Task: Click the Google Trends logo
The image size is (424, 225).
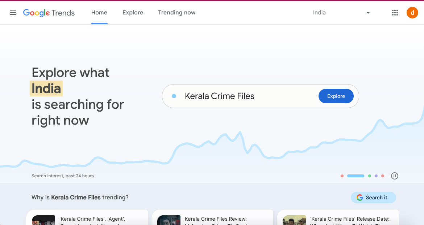Action: (x=49, y=13)
